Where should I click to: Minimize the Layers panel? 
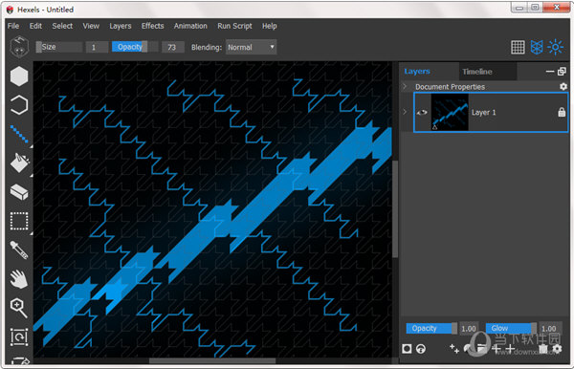(x=550, y=72)
